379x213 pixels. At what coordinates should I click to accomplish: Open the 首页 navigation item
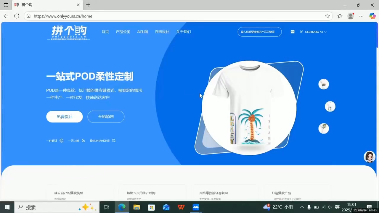click(105, 32)
